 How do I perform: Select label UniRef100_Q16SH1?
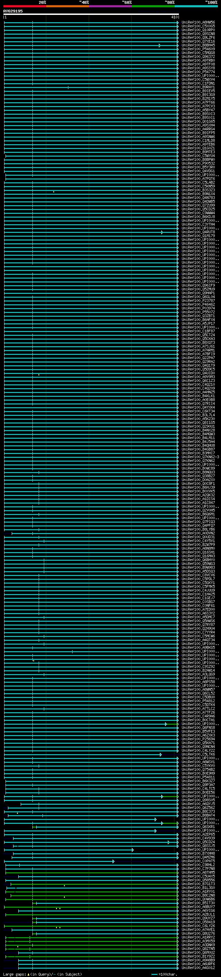pyautogui.click(x=198, y=552)
